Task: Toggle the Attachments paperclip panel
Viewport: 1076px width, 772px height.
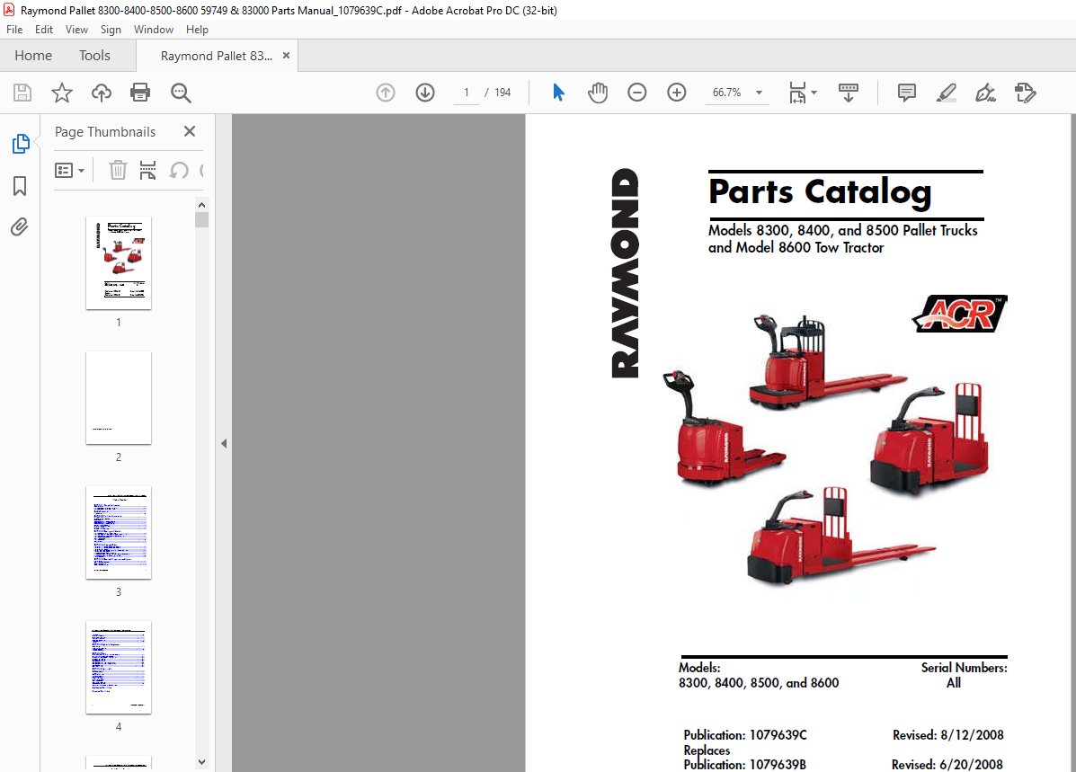Action: click(x=20, y=226)
